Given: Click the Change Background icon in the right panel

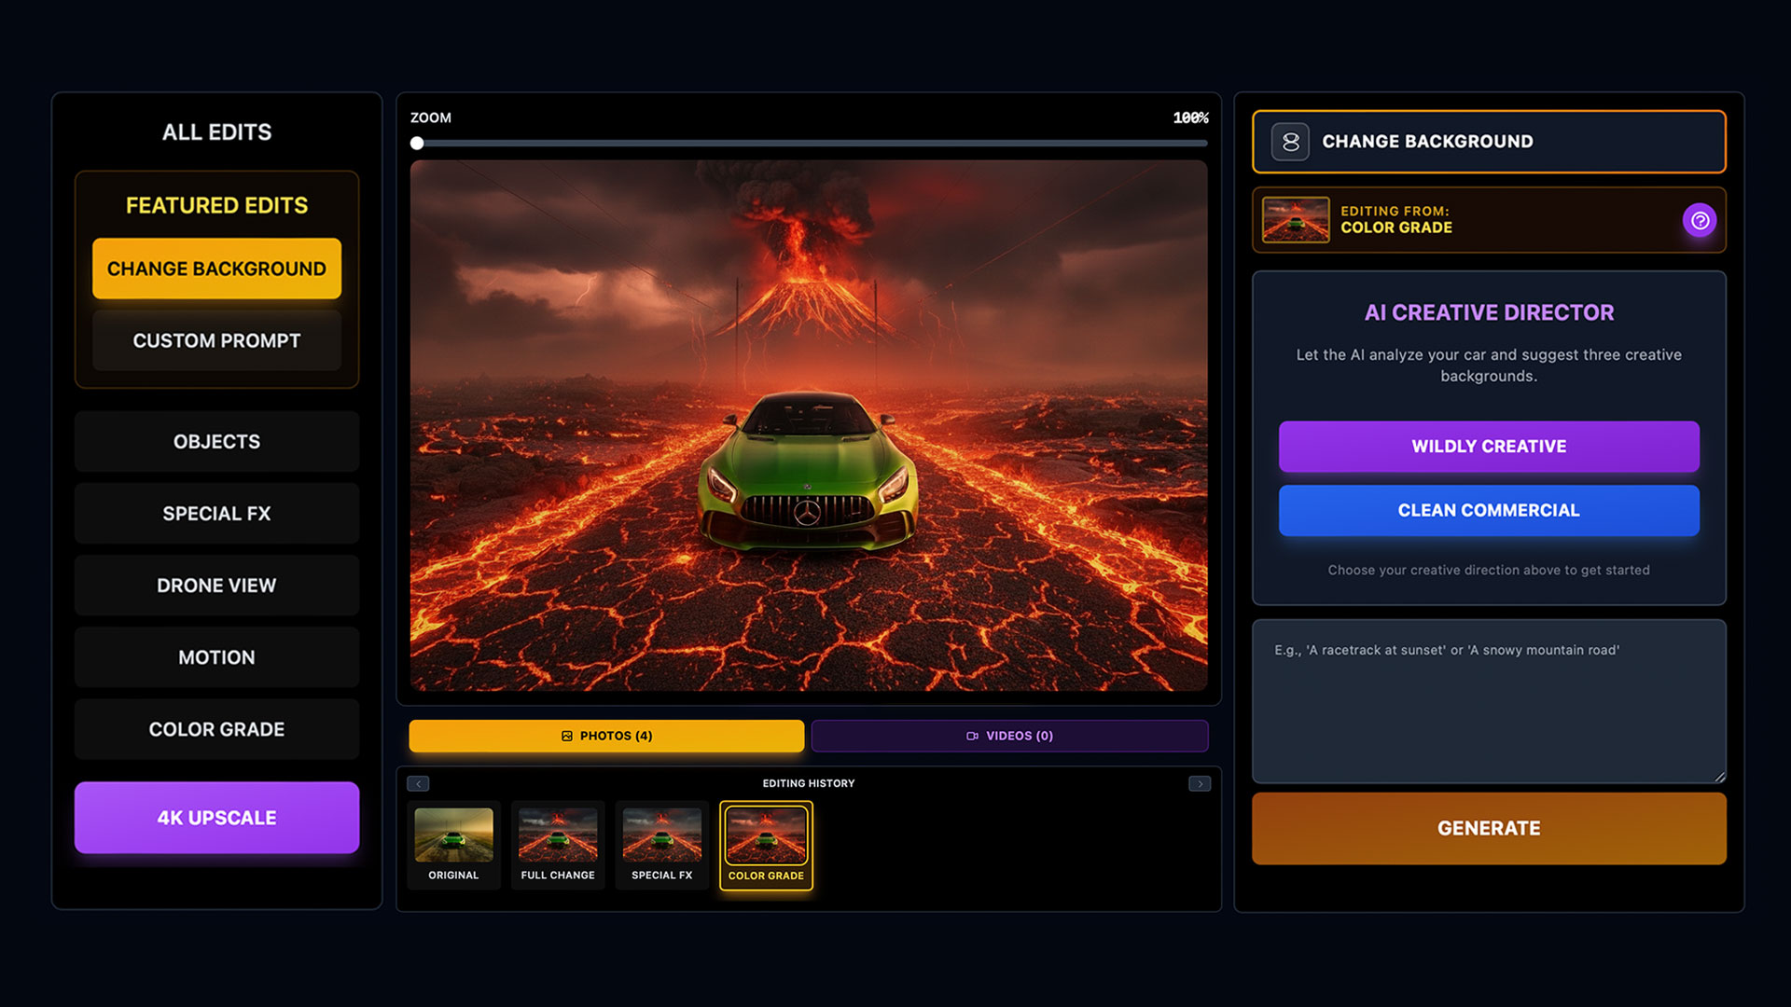Looking at the screenshot, I should (x=1289, y=142).
